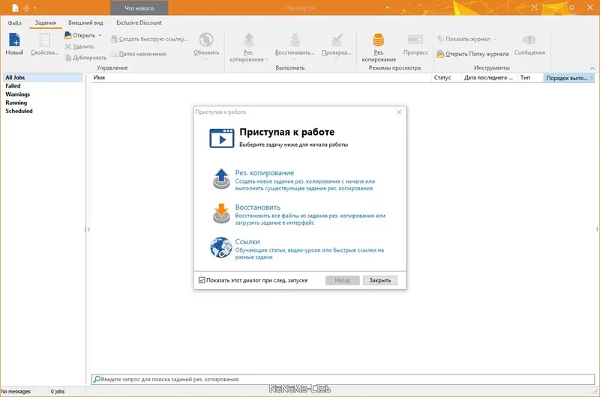Expand dropdown under Рез. копирование in Выполнить
This screenshot has height=397, width=600.
[x=267, y=59]
